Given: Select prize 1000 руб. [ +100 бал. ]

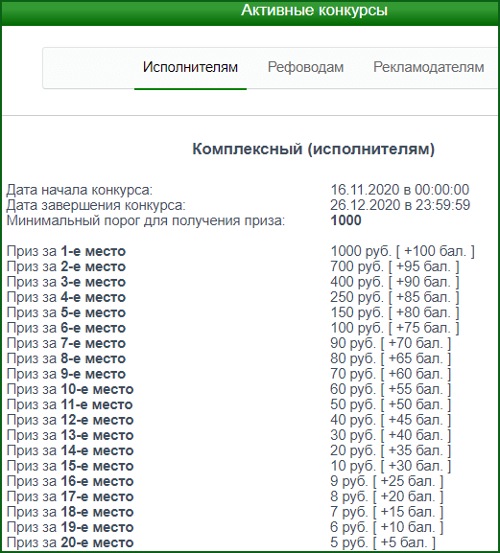Looking at the screenshot, I should pos(402,251).
